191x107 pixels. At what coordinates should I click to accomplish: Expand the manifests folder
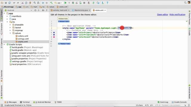[x=7, y=16]
